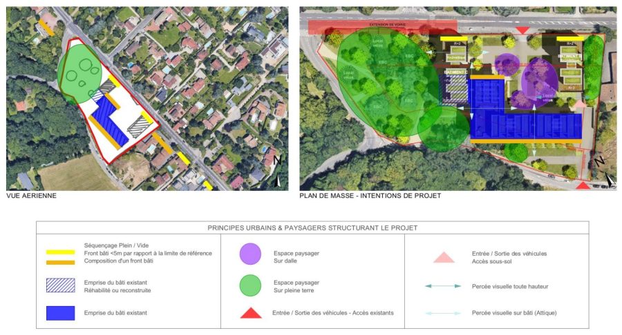Pick the yellow 'Séquençage Plein / Vide' legend bar

[60, 253]
